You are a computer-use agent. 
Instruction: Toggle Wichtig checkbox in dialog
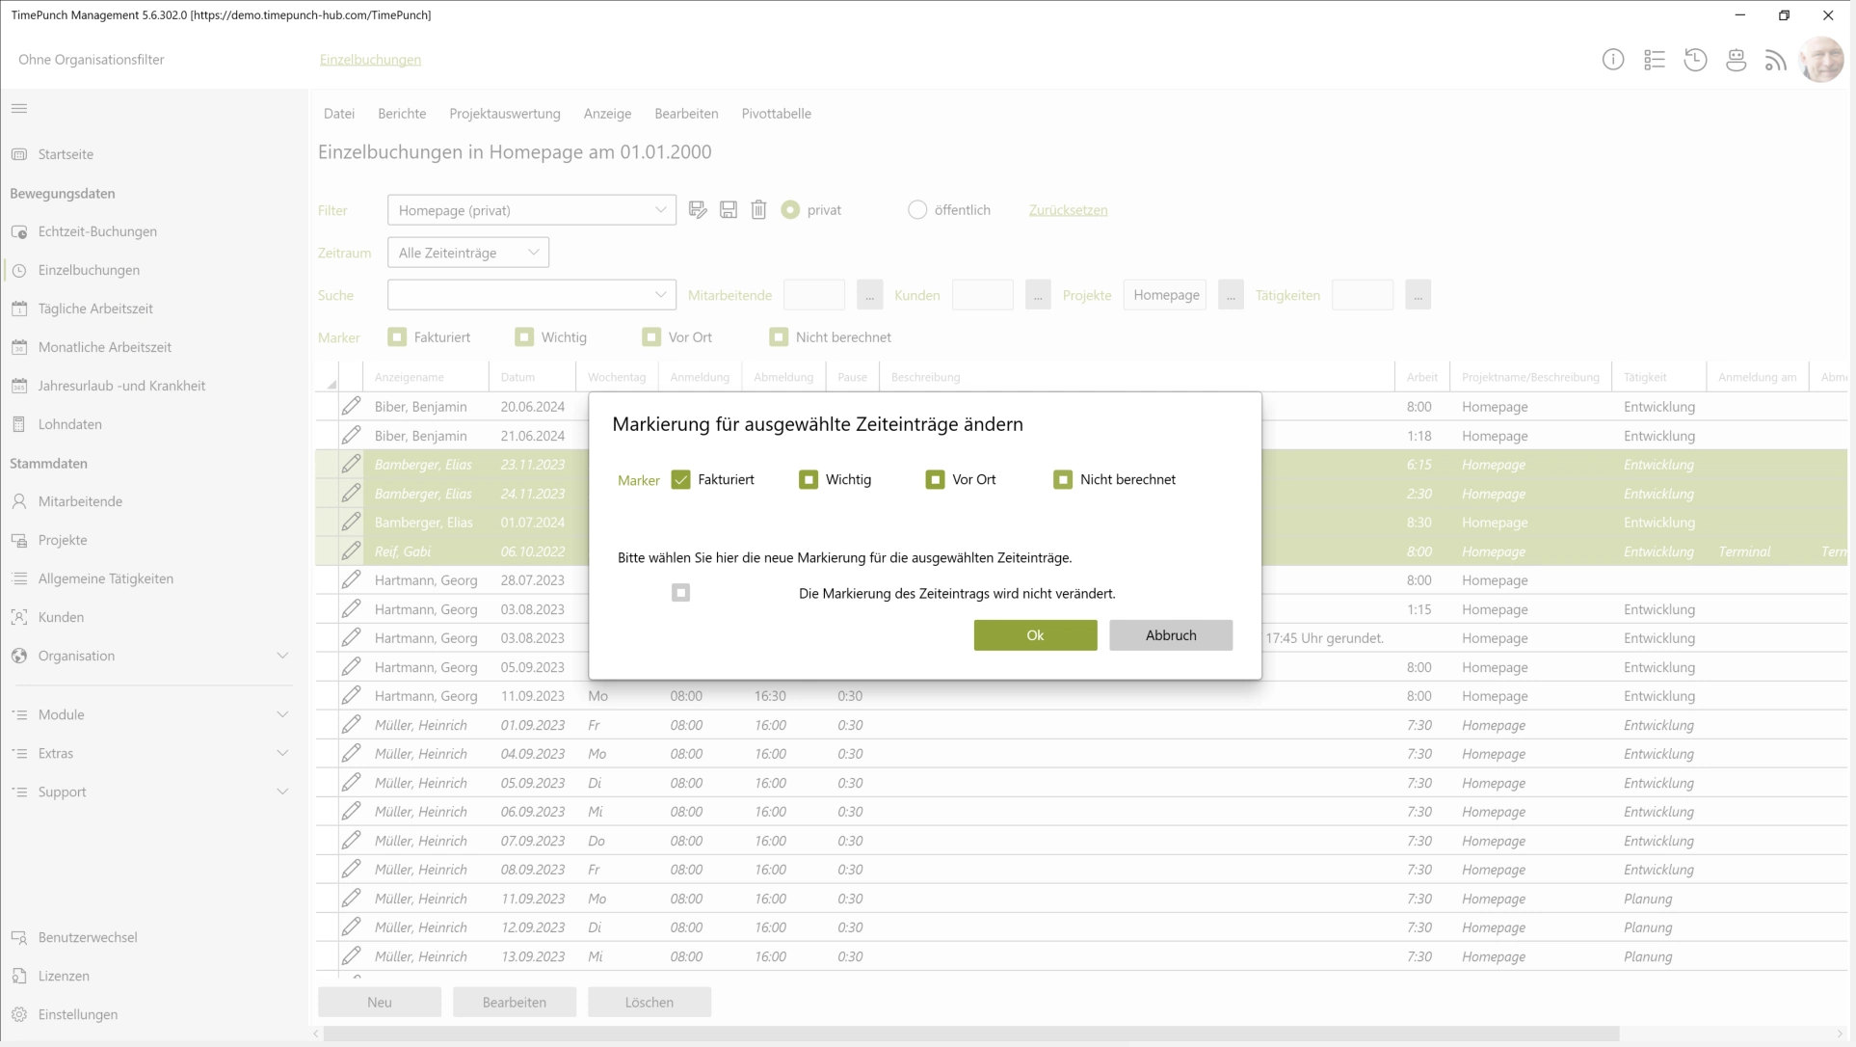(x=809, y=479)
